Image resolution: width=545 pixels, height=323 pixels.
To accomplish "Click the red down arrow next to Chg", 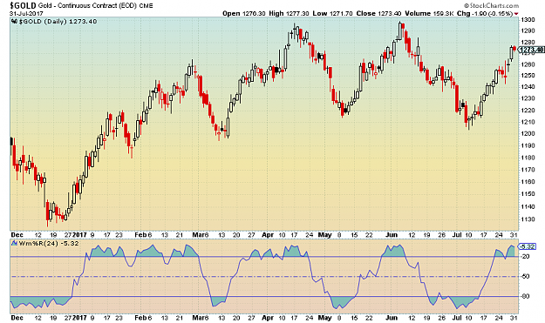I will pyautogui.click(x=516, y=14).
